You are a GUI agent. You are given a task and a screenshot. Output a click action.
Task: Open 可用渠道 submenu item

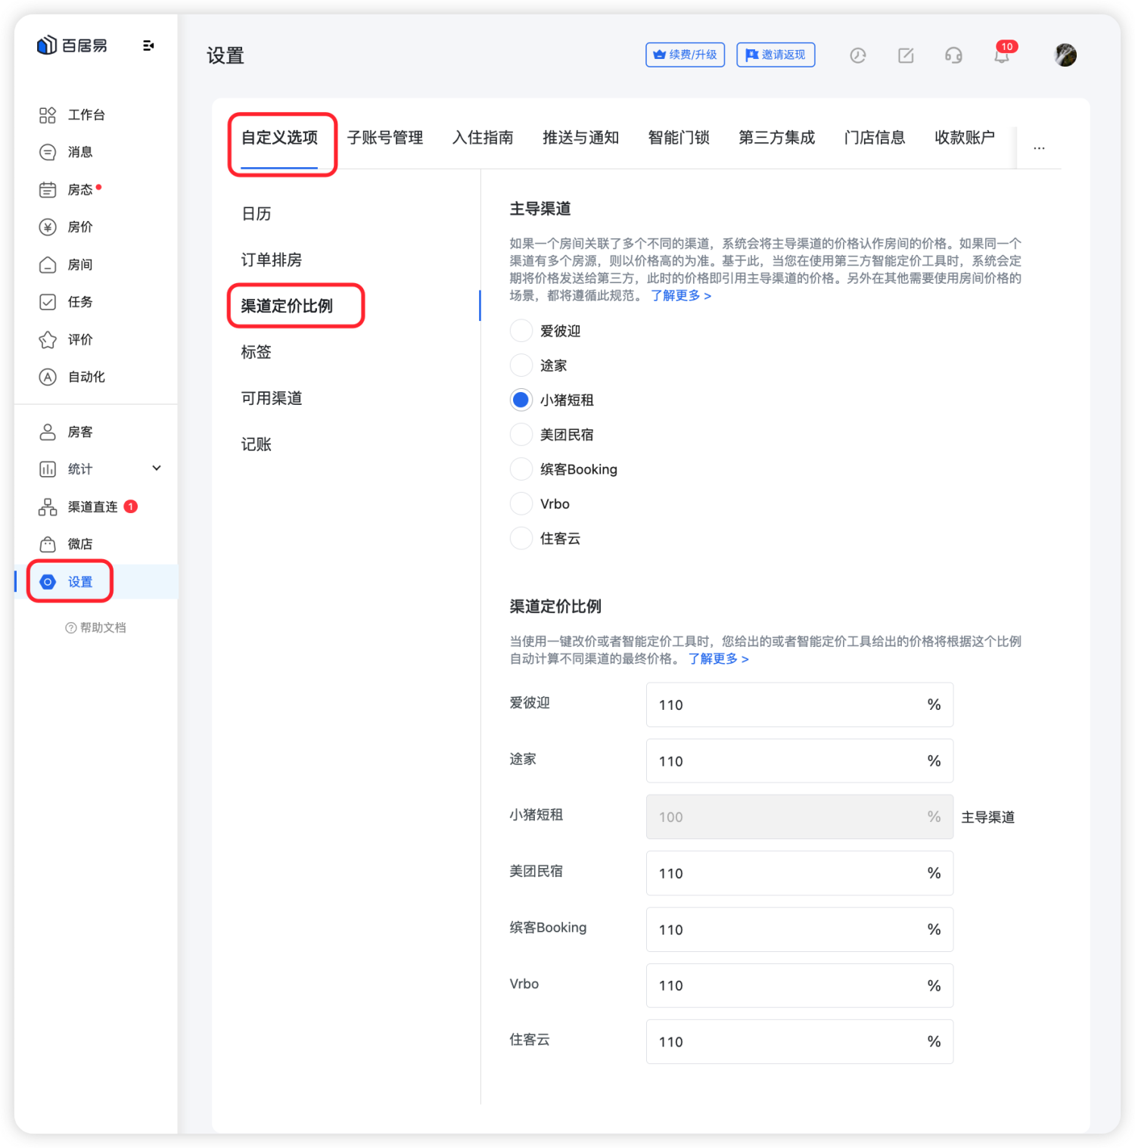272,399
